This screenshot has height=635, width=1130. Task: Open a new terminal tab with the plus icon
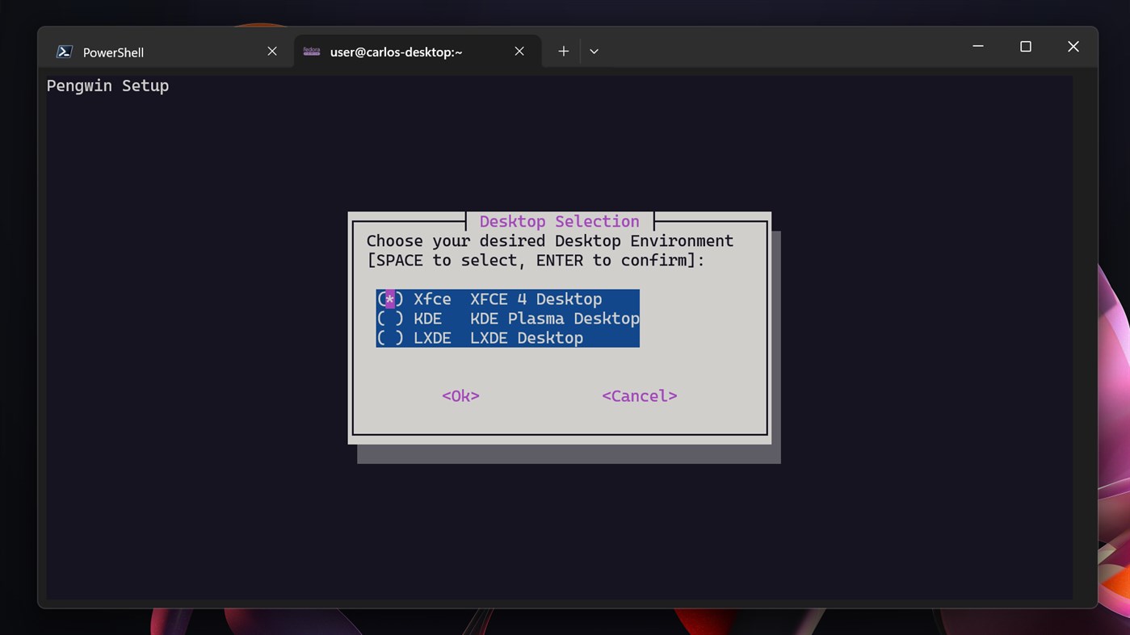(562, 50)
